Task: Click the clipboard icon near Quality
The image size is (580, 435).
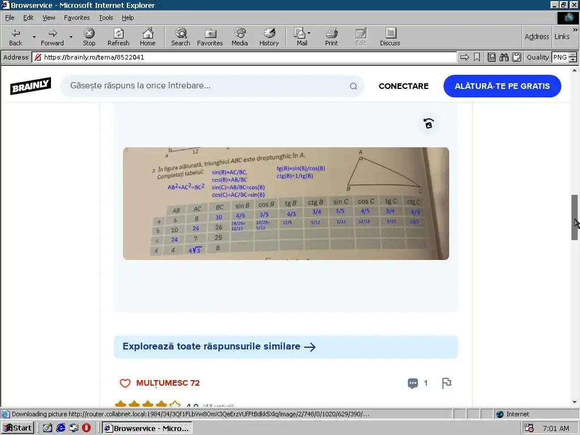Action: tap(517, 57)
